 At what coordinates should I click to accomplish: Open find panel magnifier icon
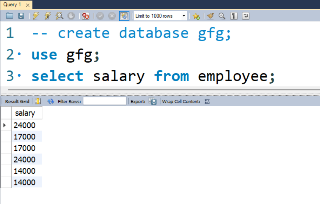pos(222,16)
